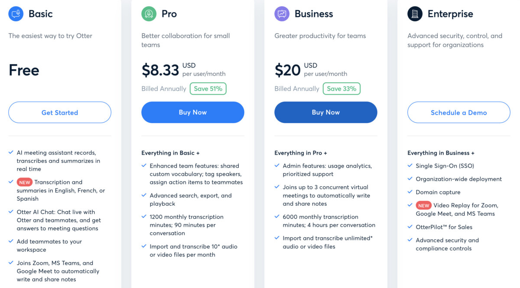Click the checkmark next to AI meeting assistant feature
The image size is (520, 288).
click(x=10, y=153)
